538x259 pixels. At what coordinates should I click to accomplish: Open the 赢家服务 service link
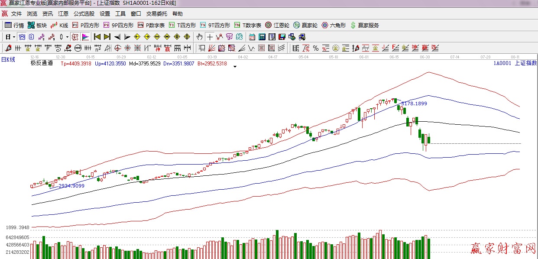[x=364, y=25]
